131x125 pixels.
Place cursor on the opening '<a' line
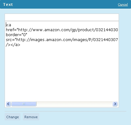[x=8, y=25]
